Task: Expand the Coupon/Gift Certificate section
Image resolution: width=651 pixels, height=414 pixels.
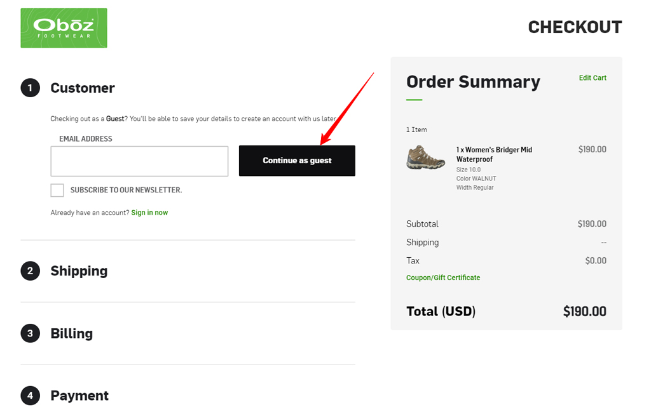Action: (x=443, y=277)
